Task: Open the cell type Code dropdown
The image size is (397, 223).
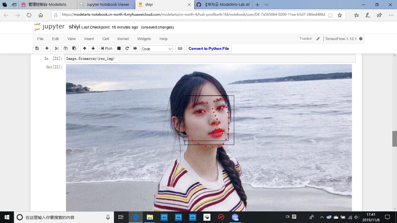Action: pos(157,49)
